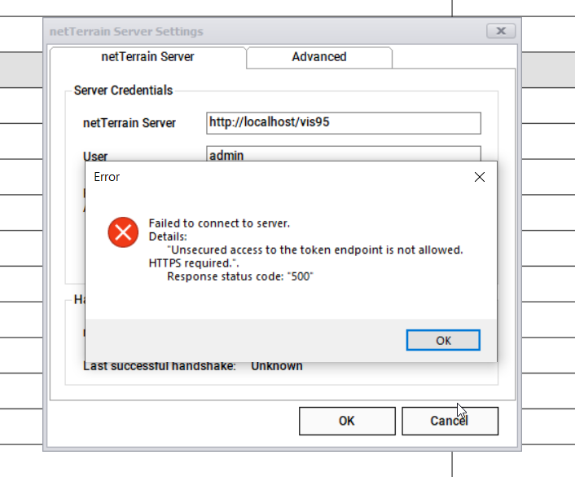The image size is (575, 477).
Task: Click the 'Failed to connect to server' text
Action: 219,223
